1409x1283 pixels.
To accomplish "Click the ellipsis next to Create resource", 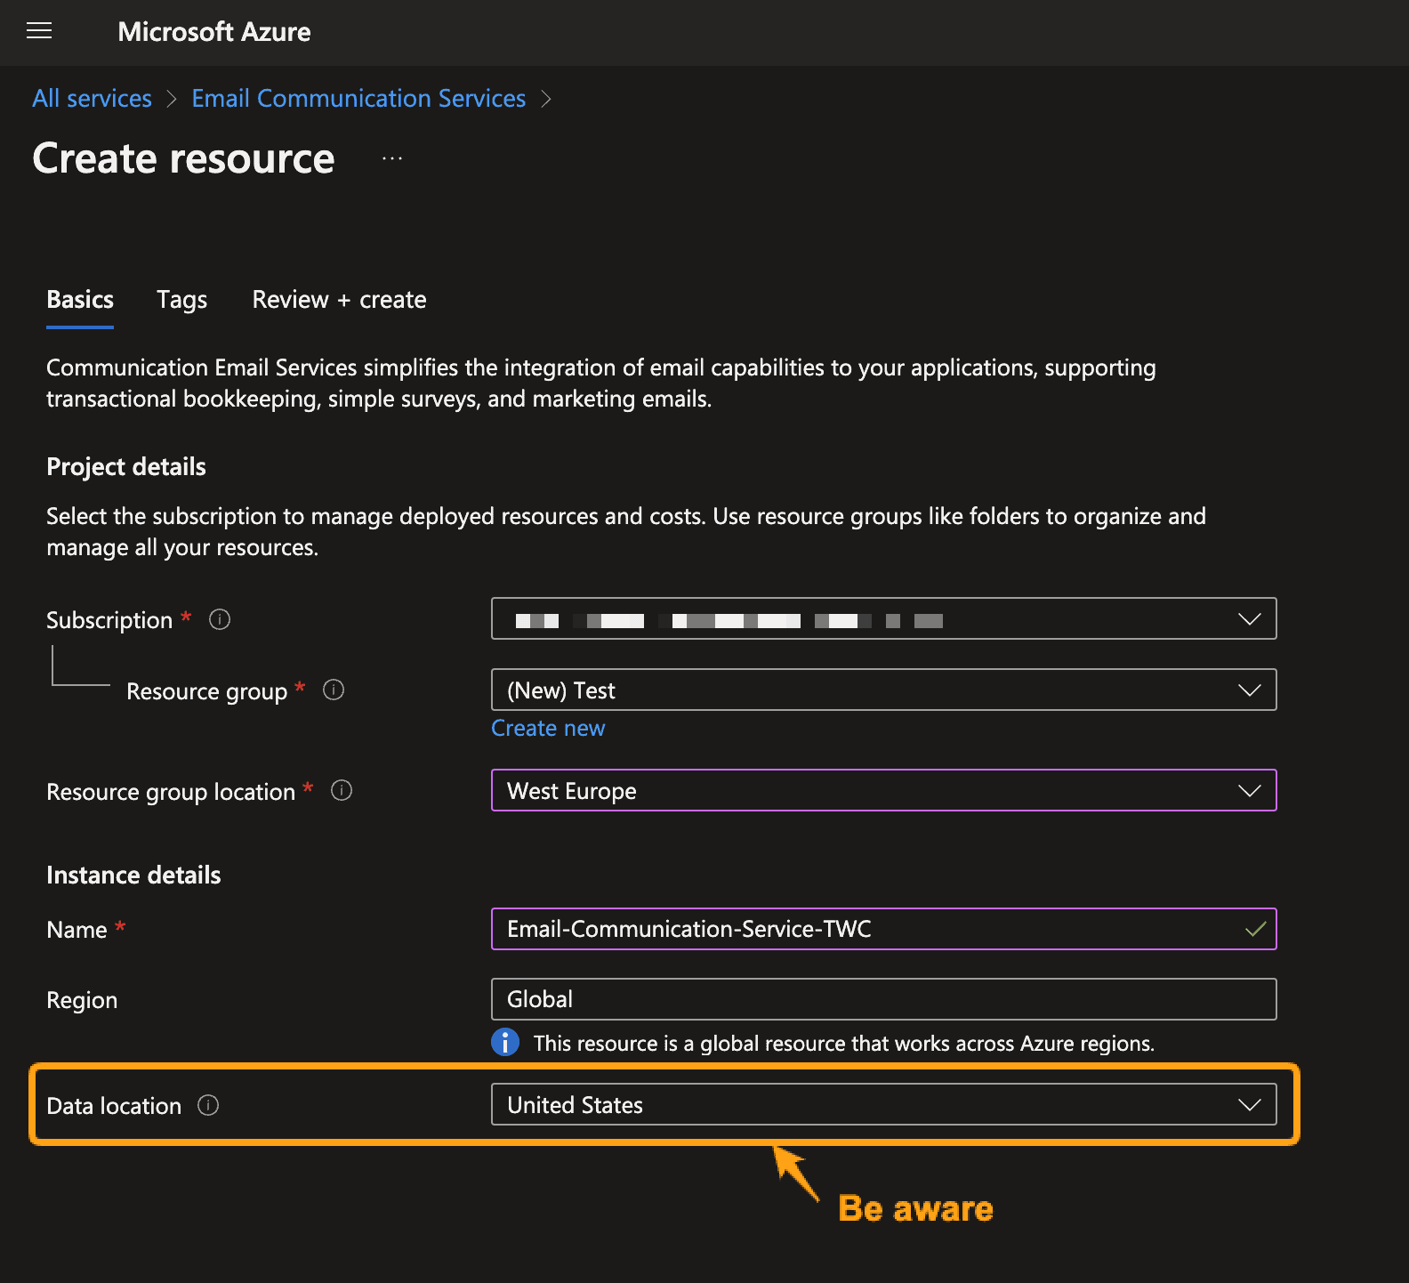I will pyautogui.click(x=392, y=158).
